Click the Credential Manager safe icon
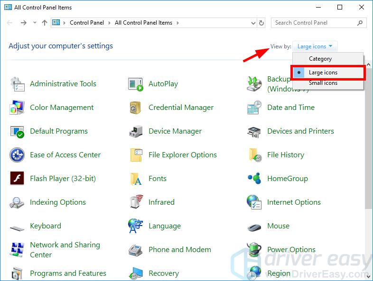 [136, 108]
